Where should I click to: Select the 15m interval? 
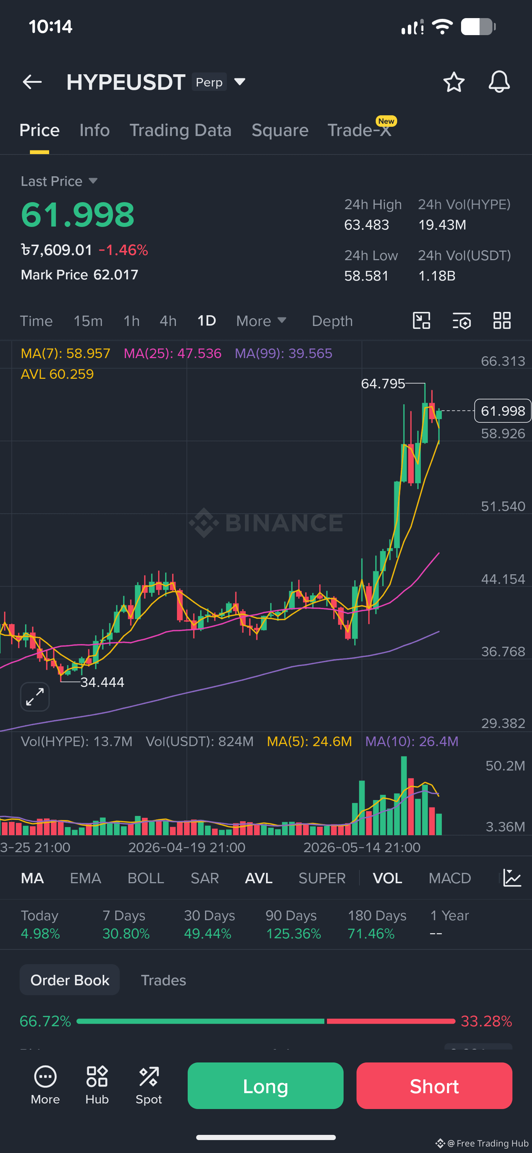point(88,321)
